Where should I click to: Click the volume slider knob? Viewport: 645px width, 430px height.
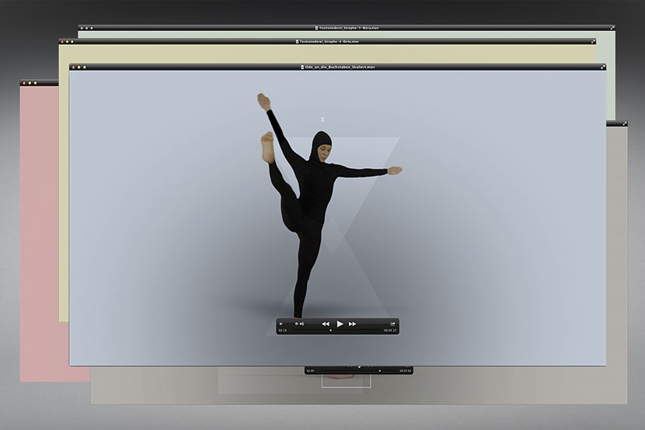[x=296, y=323]
